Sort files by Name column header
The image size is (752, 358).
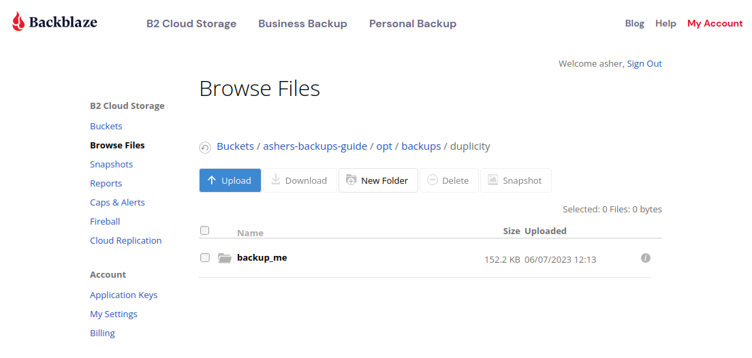251,233
